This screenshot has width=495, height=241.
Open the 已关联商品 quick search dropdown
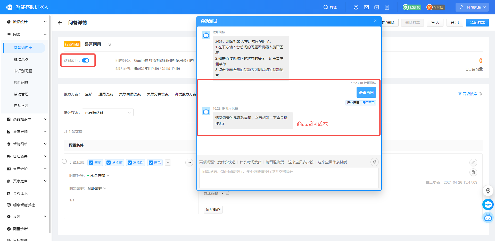pyautogui.click(x=108, y=112)
